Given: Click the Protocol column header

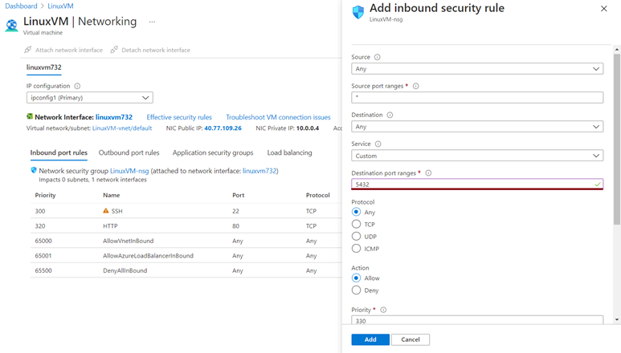Looking at the screenshot, I should (317, 195).
